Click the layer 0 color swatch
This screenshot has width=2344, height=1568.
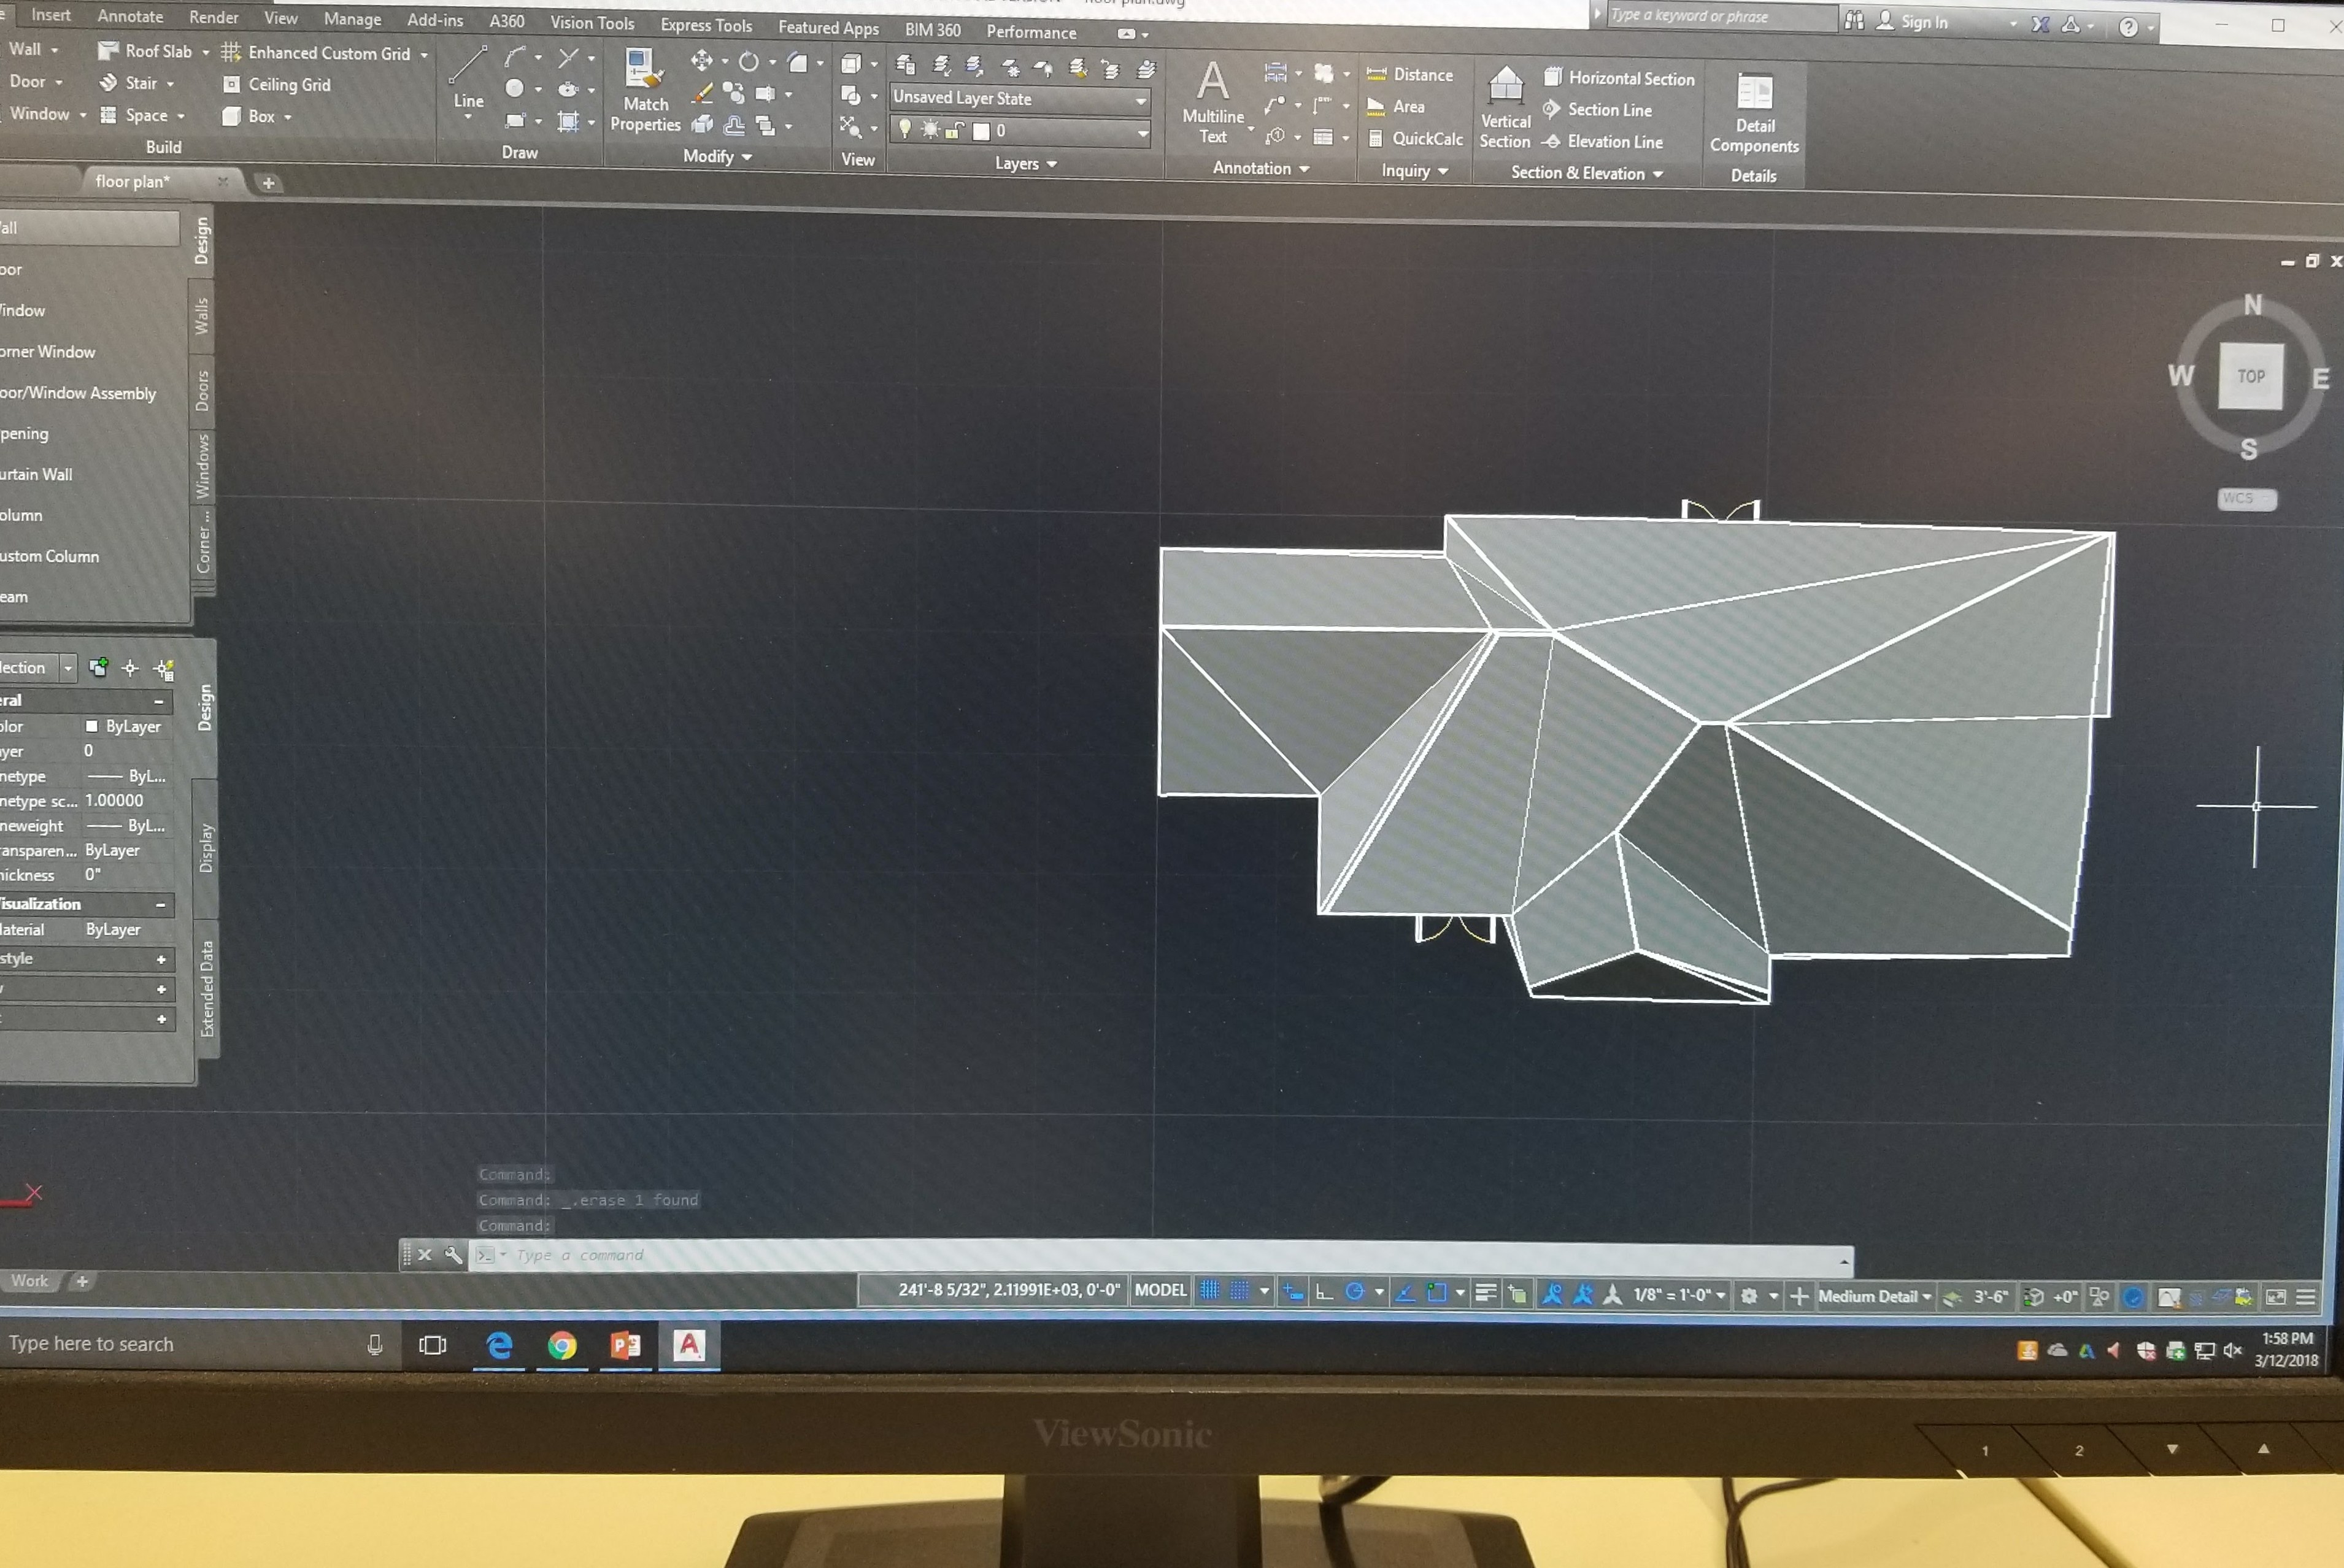[982, 130]
